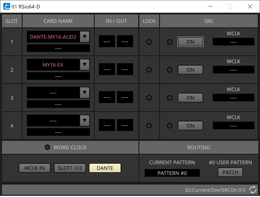This screenshot has width=260, height=197.
Task: Toggle SRC ON for slot 1
Action: pyautogui.click(x=190, y=42)
